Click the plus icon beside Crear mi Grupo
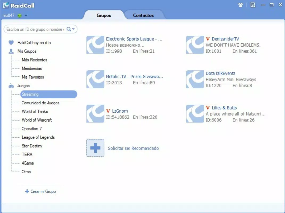This screenshot has width=285, height=213. (27, 191)
